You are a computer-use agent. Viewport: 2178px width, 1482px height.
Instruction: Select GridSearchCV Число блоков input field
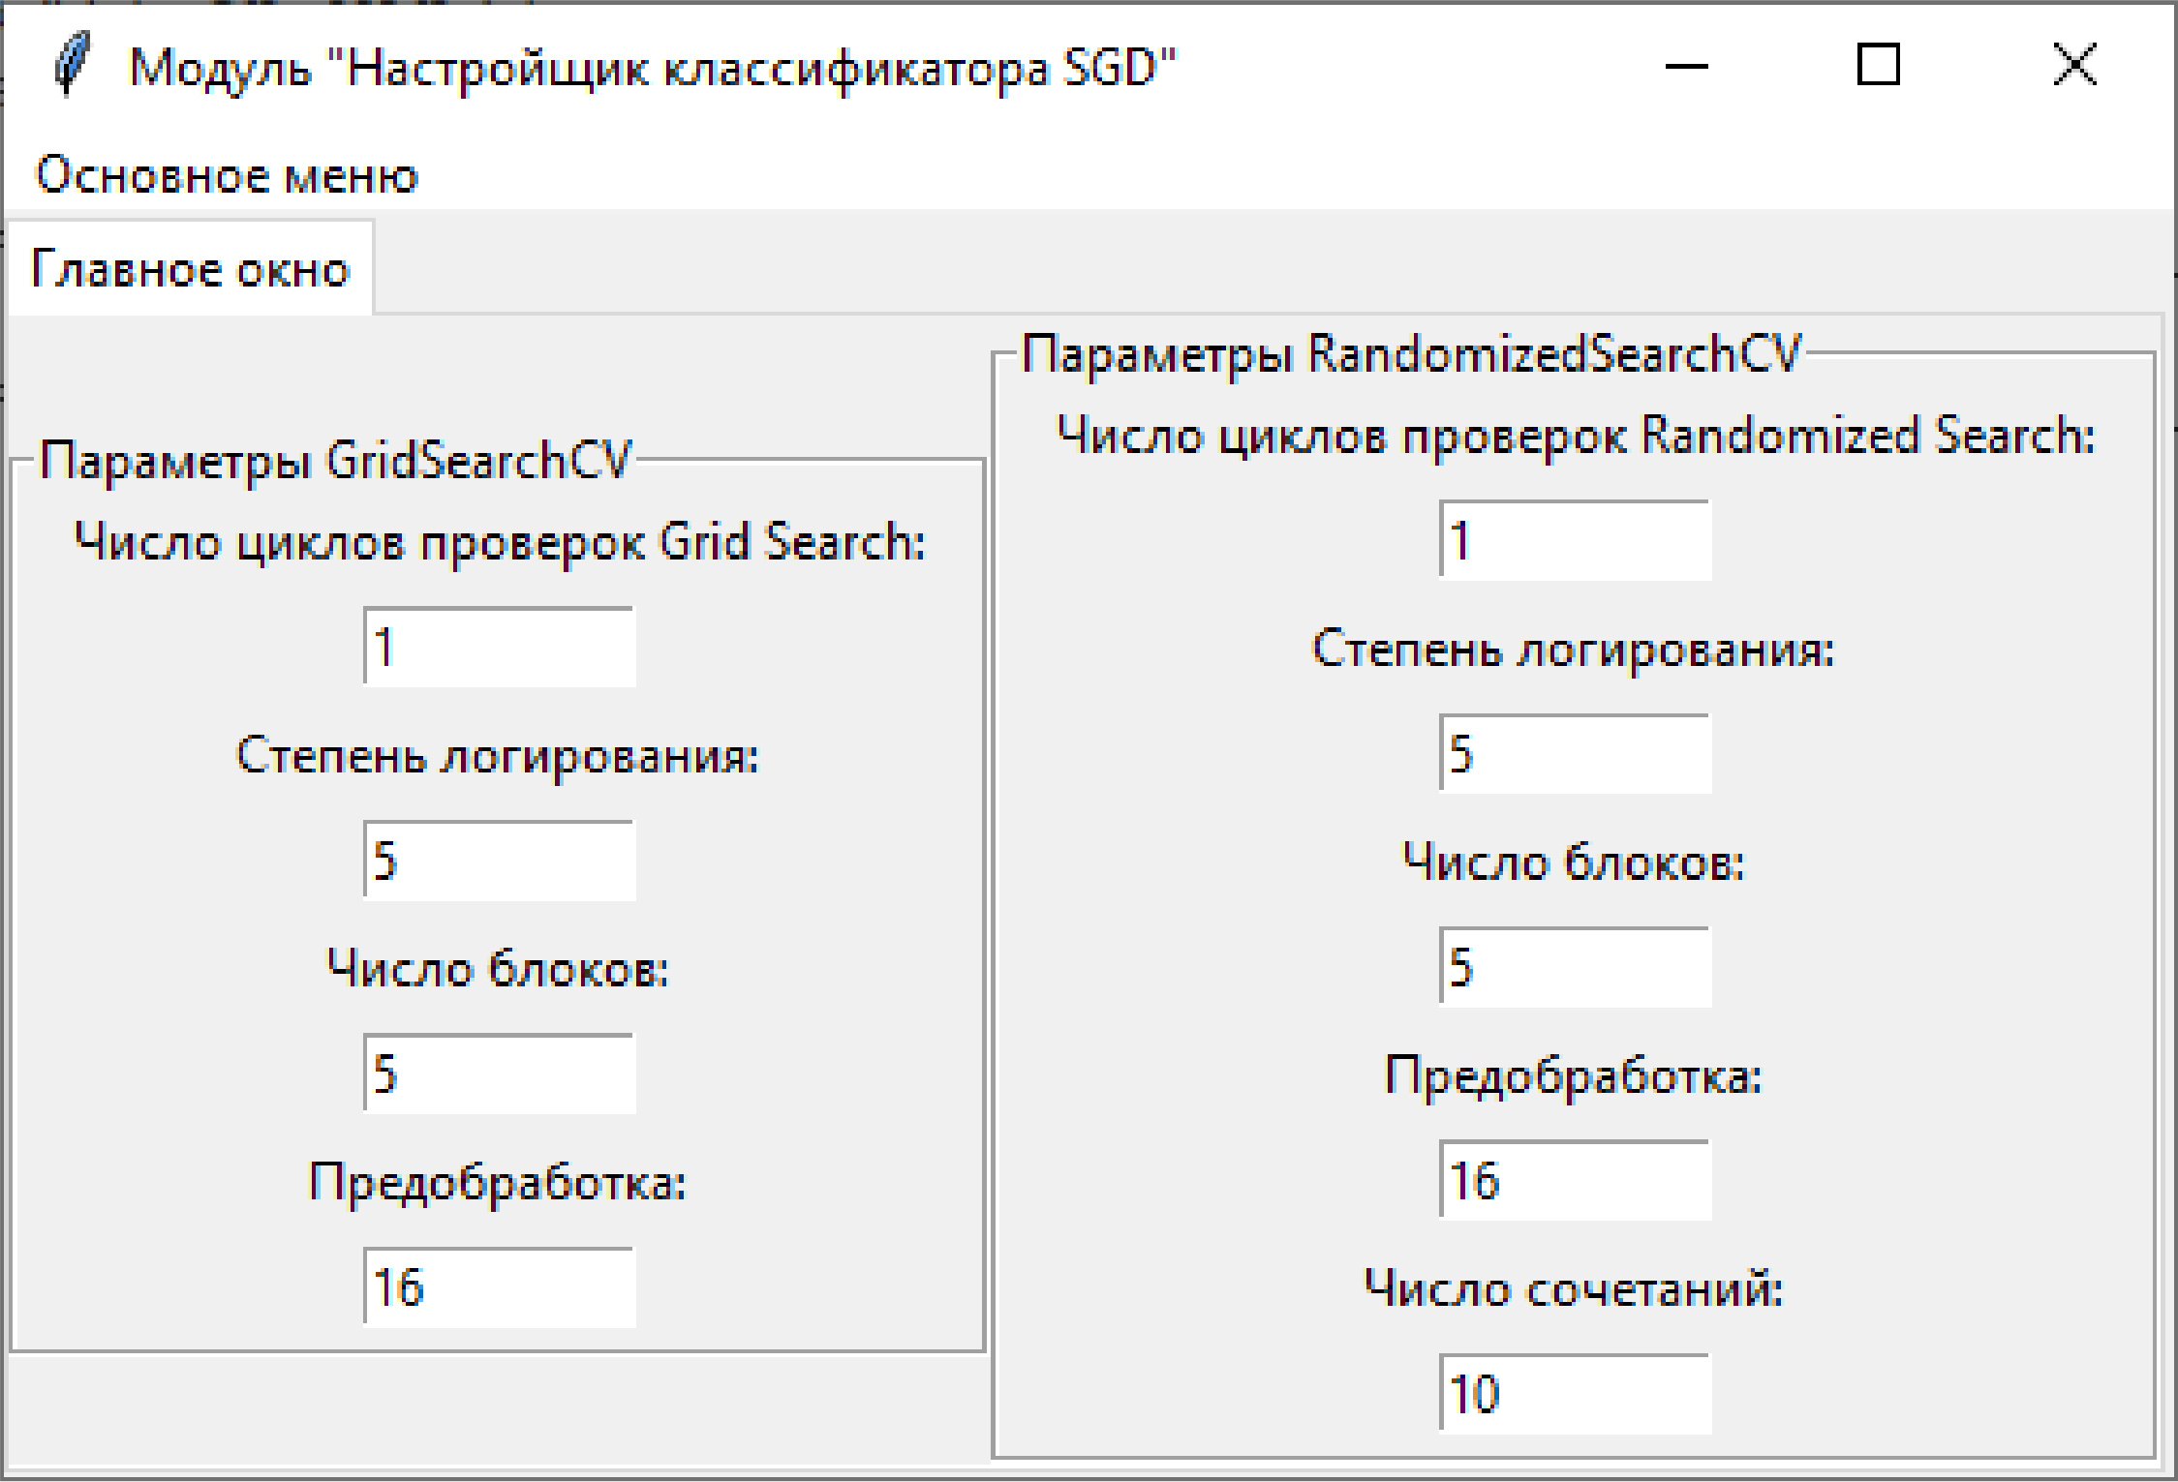[x=500, y=1073]
